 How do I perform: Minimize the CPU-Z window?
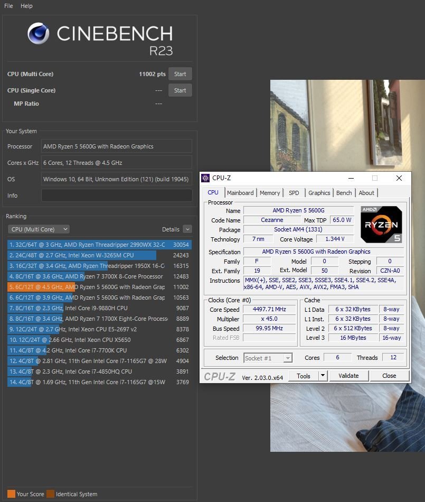(x=351, y=178)
